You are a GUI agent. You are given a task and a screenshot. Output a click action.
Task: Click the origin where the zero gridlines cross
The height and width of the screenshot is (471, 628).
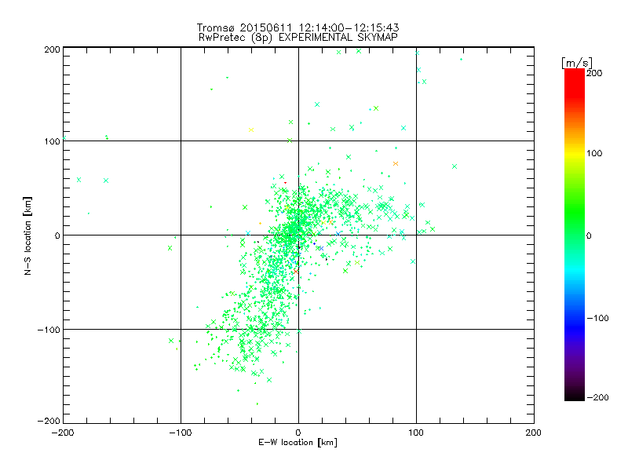pos(298,235)
